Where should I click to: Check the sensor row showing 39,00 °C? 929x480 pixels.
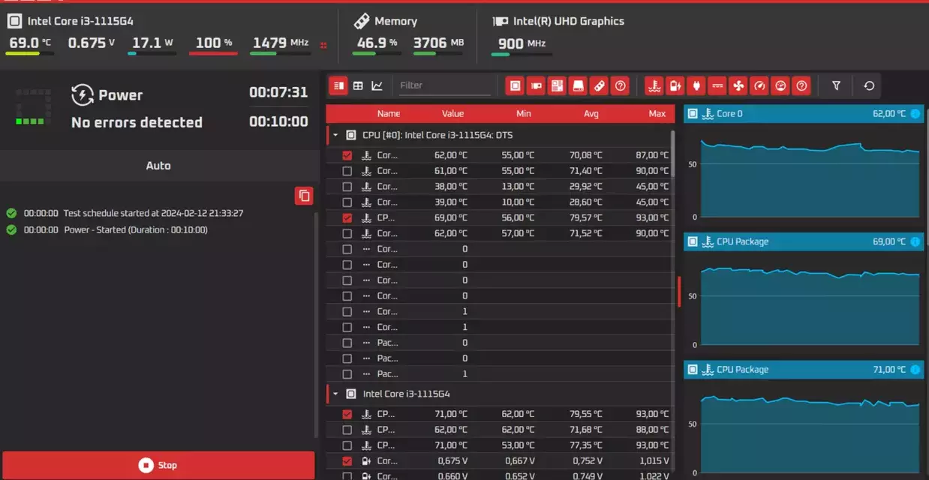[347, 202]
